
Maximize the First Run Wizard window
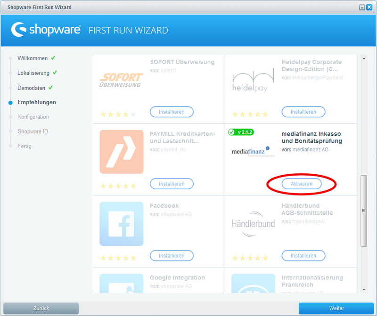tap(362, 8)
